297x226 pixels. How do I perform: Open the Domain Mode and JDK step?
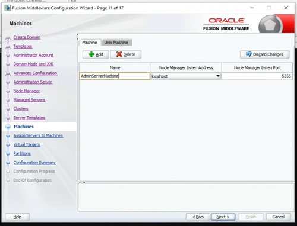[33, 64]
